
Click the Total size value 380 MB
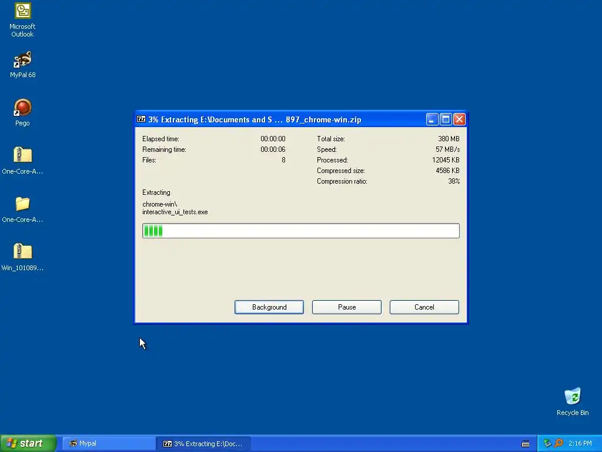pos(449,139)
